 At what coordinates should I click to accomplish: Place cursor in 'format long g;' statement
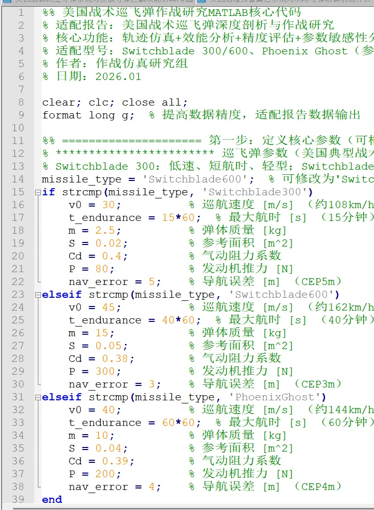pyautogui.click(x=88, y=115)
